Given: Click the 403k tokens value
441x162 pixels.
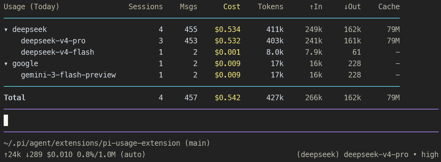Looking at the screenshot, I should 275,41.
